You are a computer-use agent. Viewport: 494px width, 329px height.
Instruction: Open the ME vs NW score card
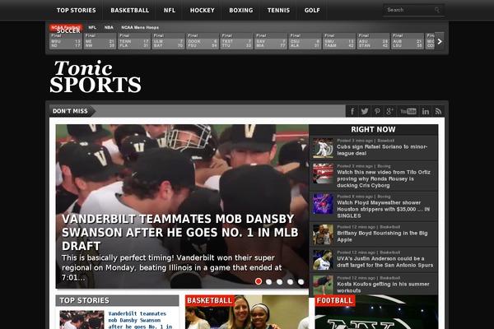(x=100, y=41)
